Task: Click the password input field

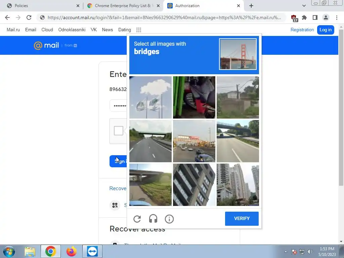Action: pos(118,105)
